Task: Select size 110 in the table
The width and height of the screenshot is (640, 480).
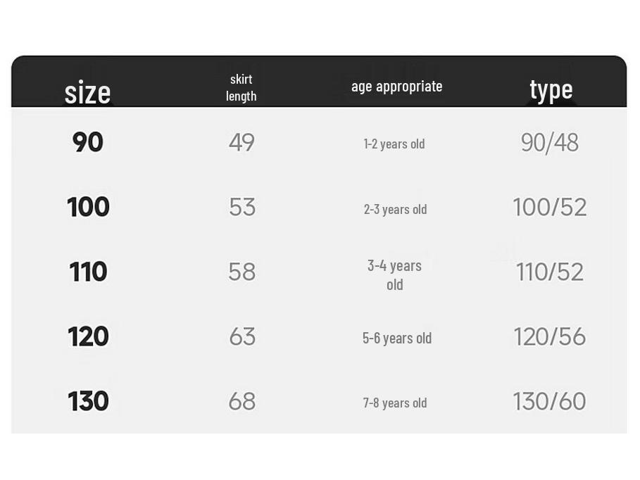Action: point(88,272)
